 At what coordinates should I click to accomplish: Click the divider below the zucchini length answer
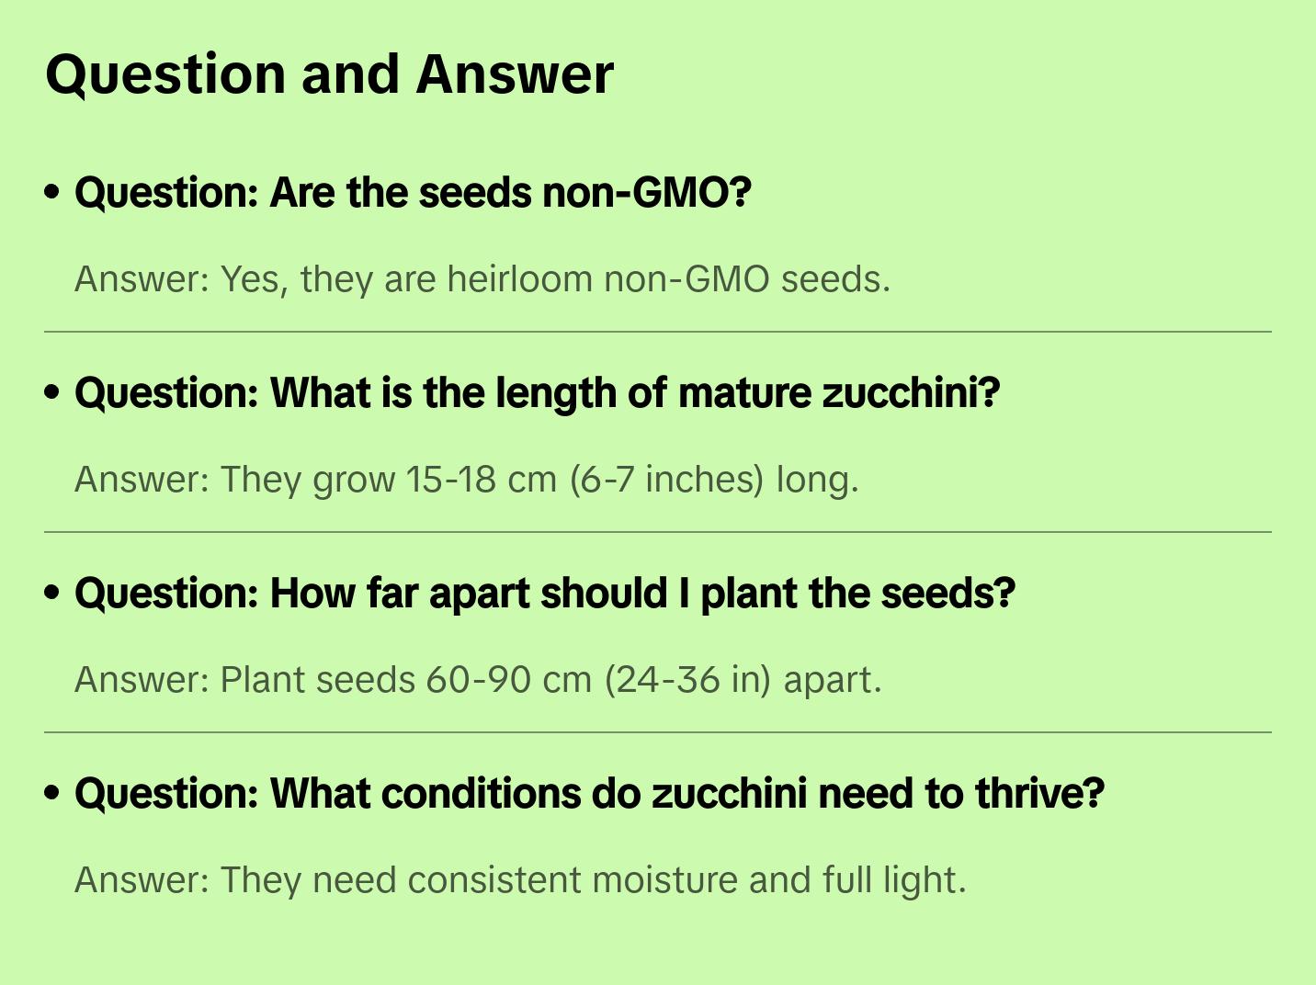[658, 532]
